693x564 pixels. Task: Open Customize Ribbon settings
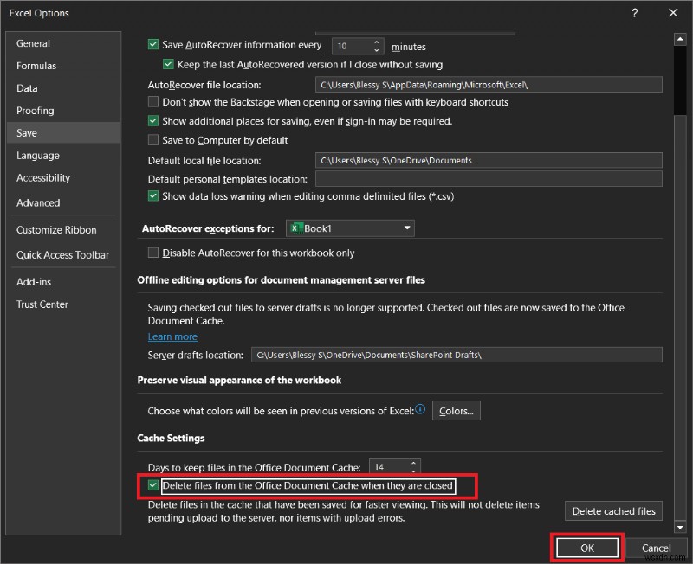[56, 230]
